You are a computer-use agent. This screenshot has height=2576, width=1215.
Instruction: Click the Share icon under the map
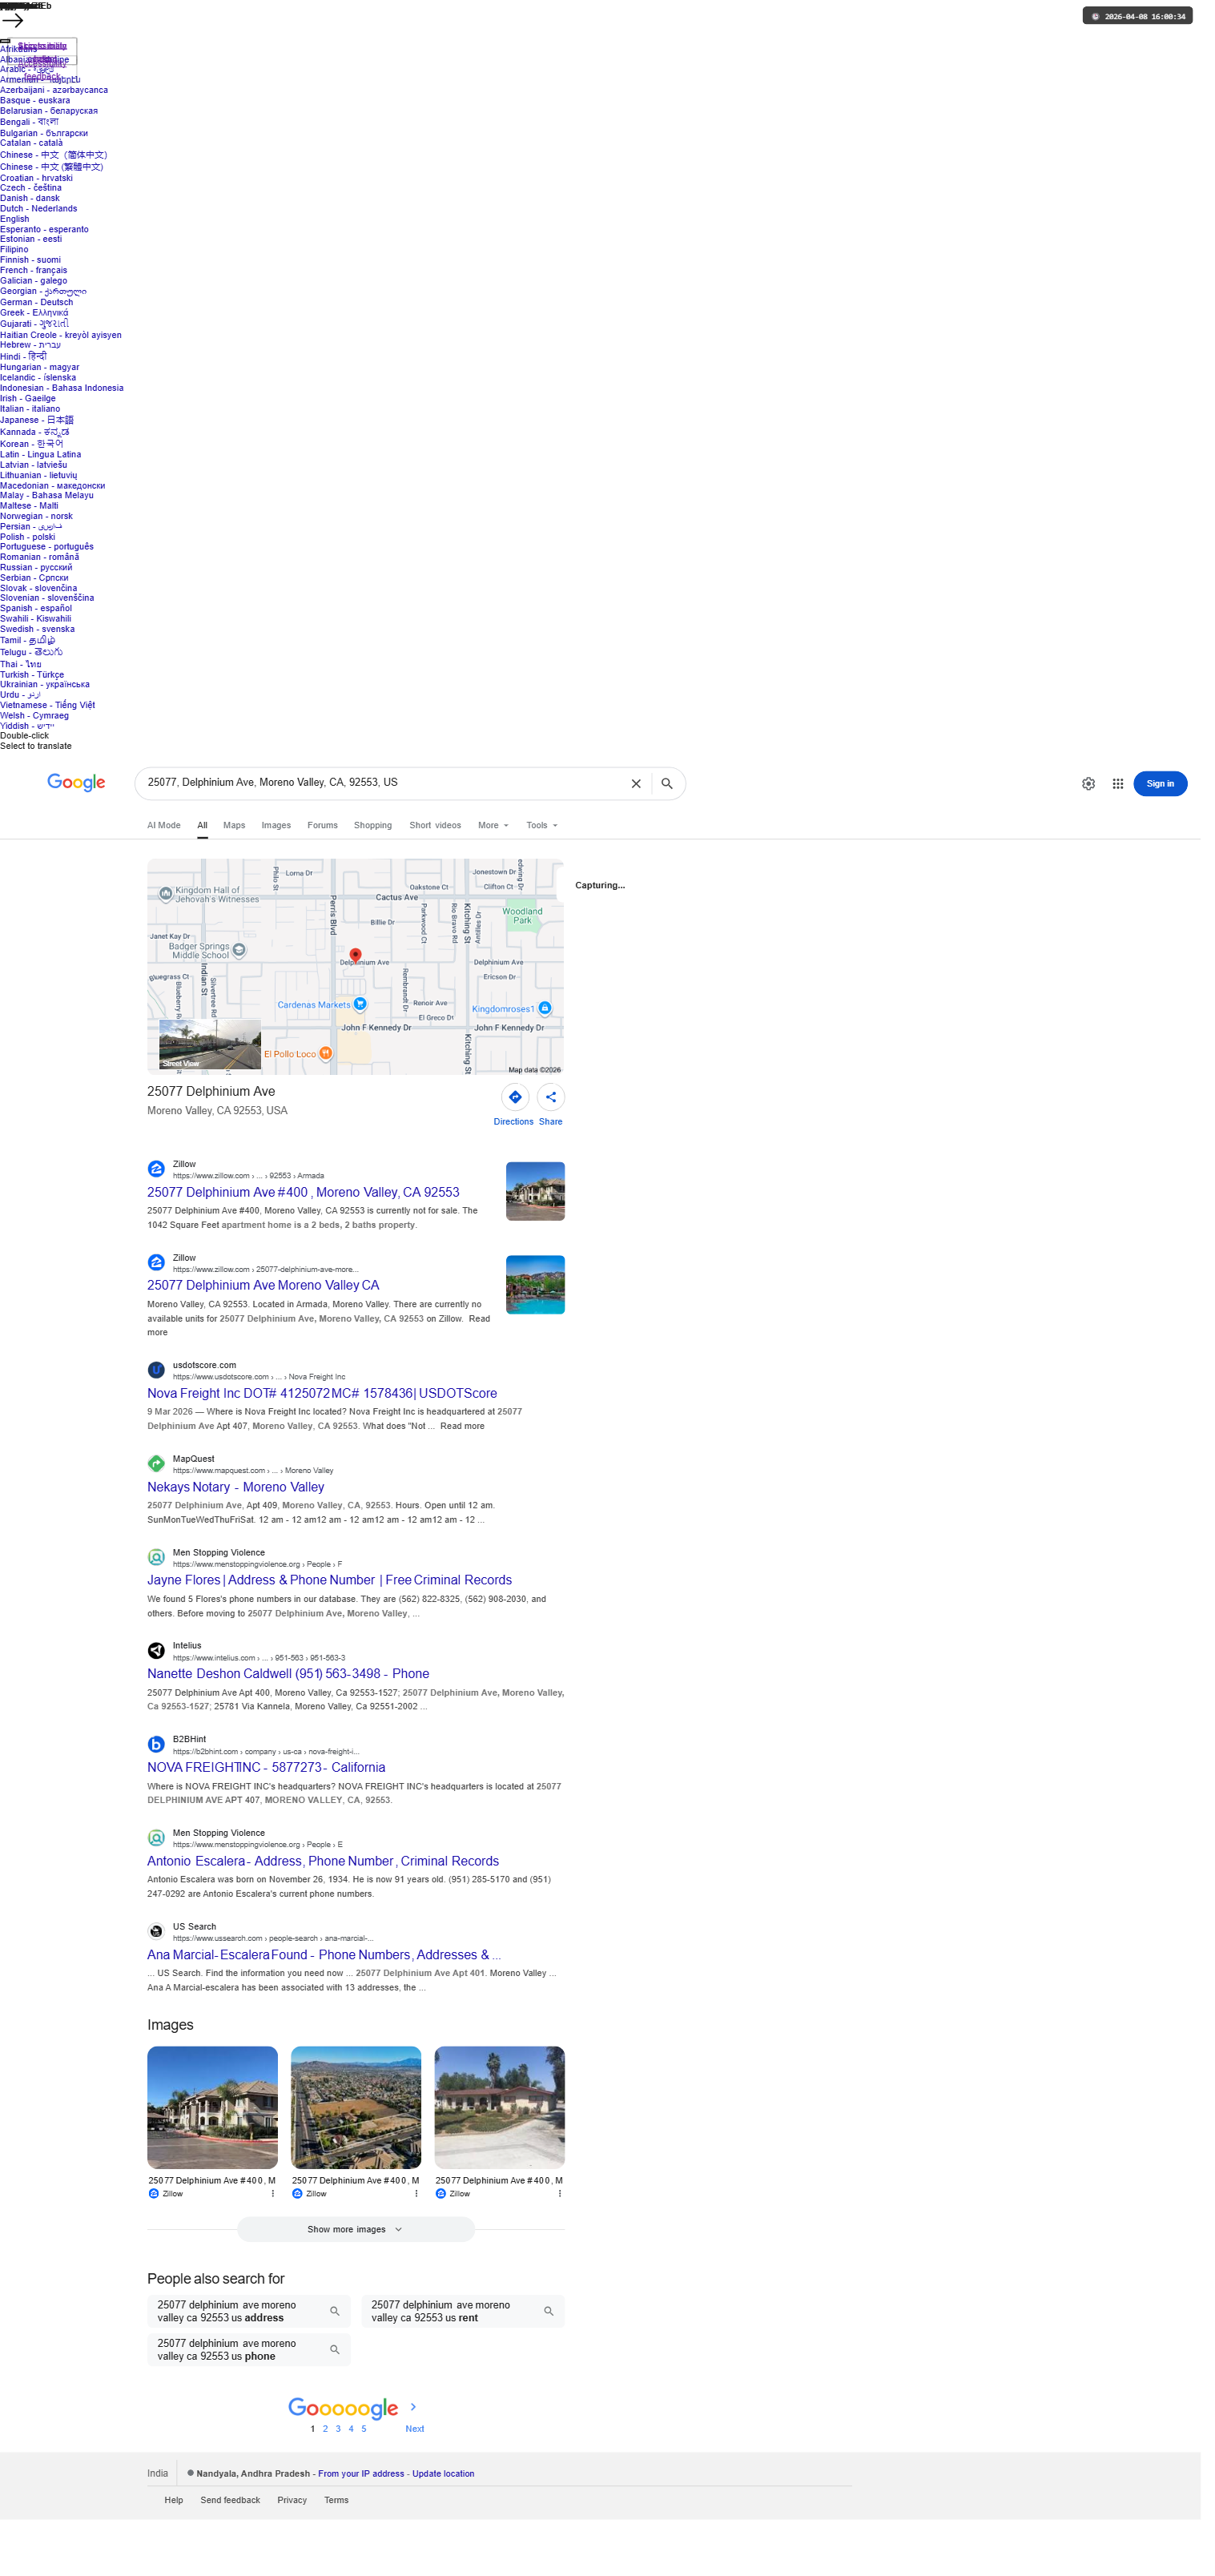[551, 1097]
